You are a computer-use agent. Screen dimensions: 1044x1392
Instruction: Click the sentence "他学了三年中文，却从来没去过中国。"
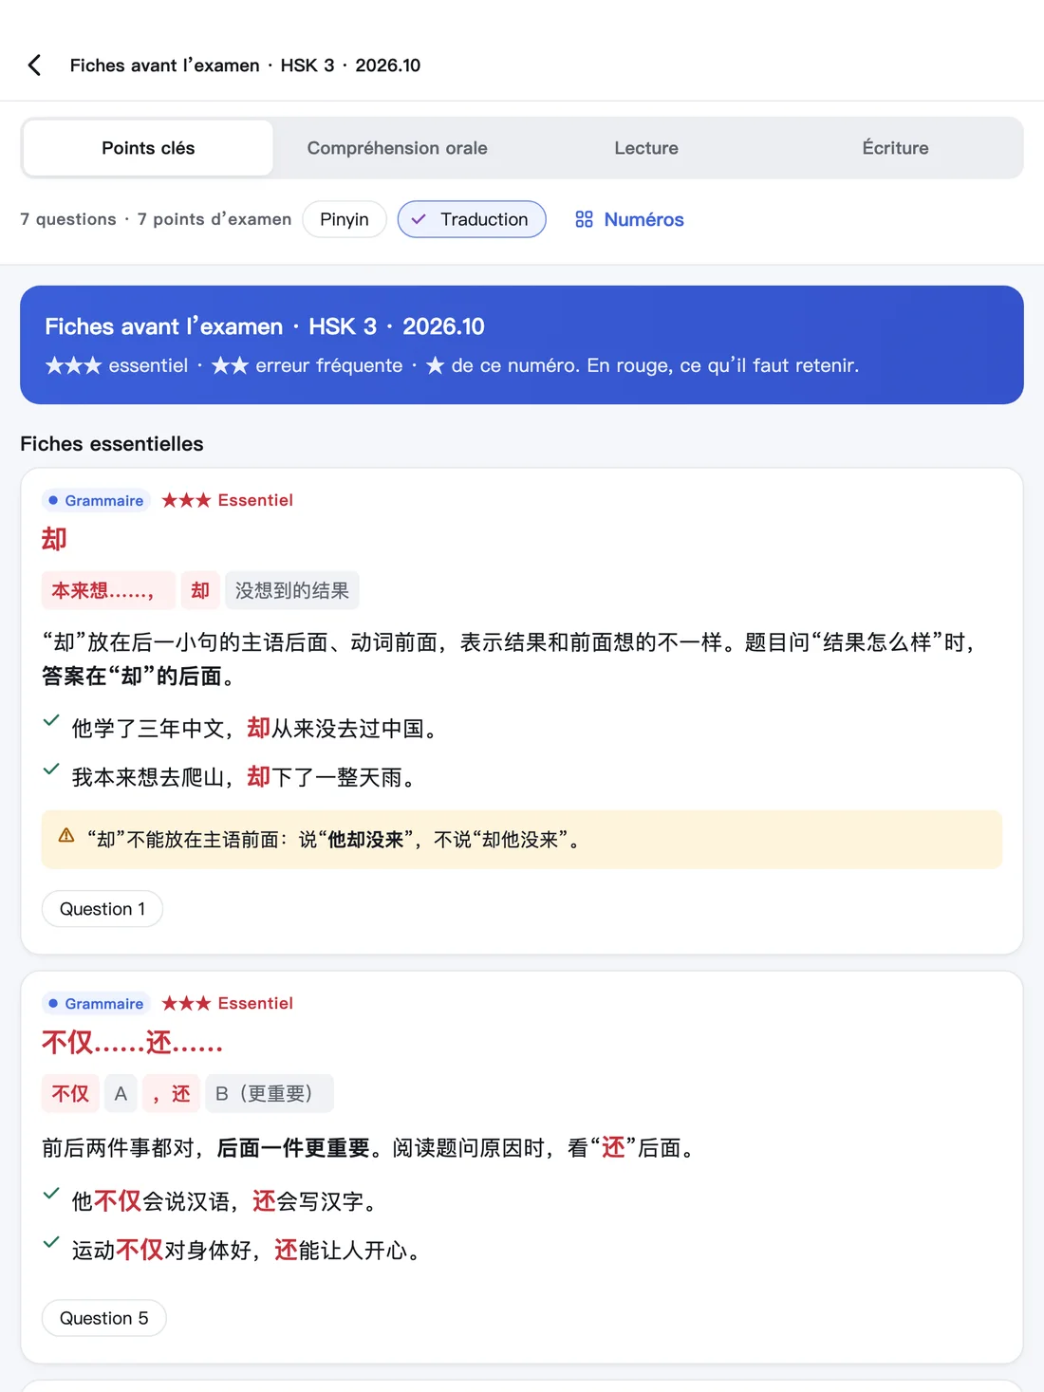(x=257, y=728)
